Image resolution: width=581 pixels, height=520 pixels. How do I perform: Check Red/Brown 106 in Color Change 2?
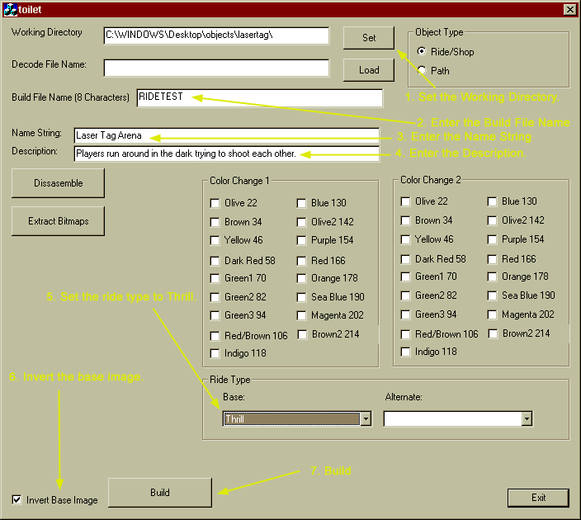tap(405, 334)
